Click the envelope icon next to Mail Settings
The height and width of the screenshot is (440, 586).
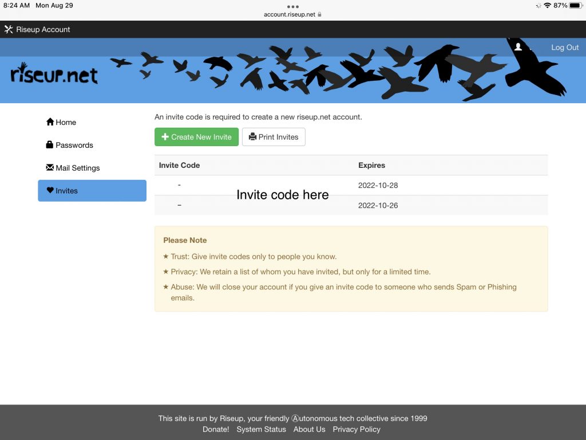click(x=50, y=168)
